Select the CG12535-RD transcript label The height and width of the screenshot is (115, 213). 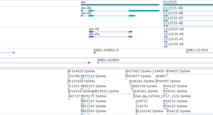pyautogui.click(x=173, y=8)
